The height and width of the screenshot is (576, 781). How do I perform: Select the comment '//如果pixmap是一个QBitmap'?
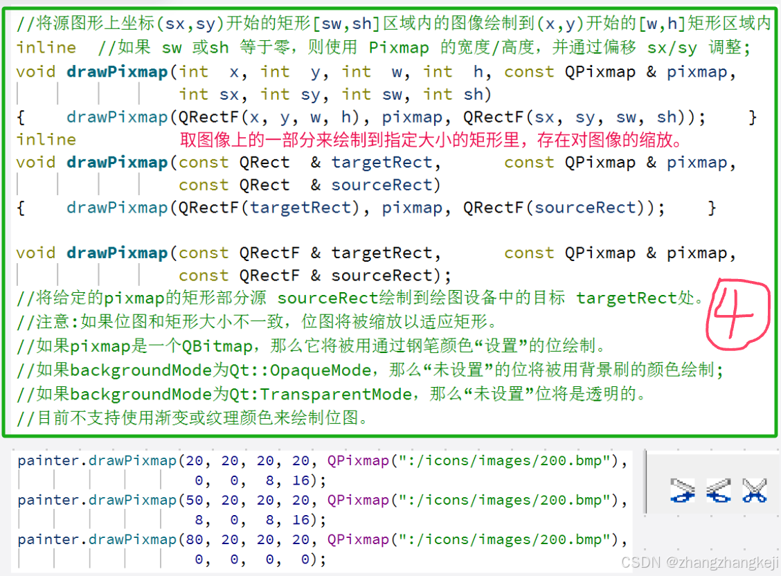coord(312,345)
